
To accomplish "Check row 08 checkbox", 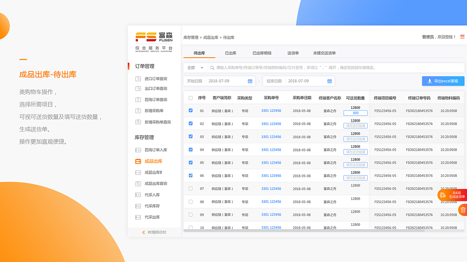I will pos(190,202).
